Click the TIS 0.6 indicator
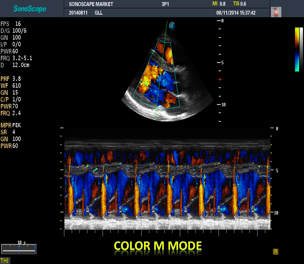The width and height of the screenshot is (304, 264). point(239,4)
